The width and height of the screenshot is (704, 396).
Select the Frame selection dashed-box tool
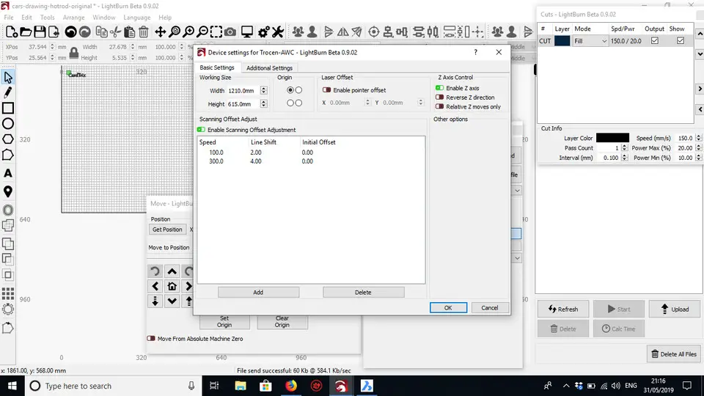216,32
